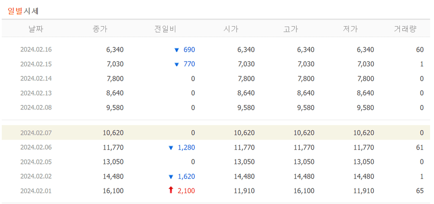
Task: Click 저가 14,480 in the 2024.02.02 row
Action: click(364, 176)
